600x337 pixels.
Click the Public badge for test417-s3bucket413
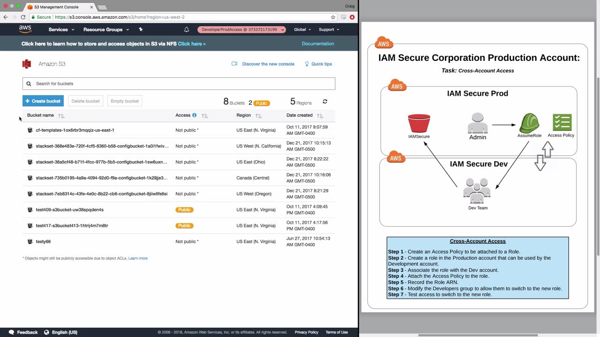coord(184,226)
